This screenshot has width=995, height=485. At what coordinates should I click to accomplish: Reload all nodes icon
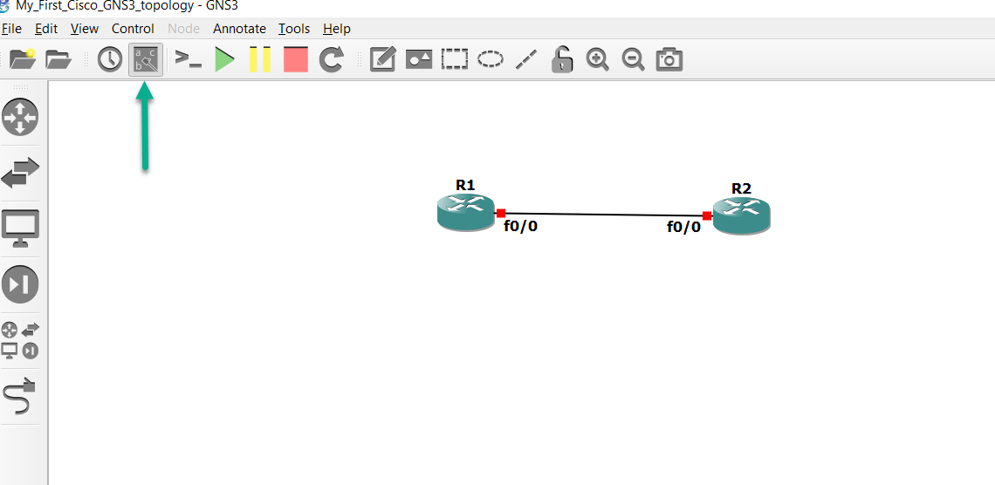[332, 59]
